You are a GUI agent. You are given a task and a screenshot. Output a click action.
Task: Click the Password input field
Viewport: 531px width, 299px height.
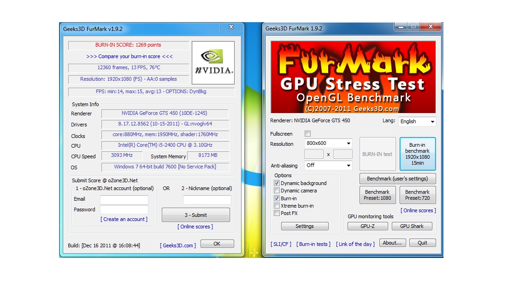click(124, 209)
